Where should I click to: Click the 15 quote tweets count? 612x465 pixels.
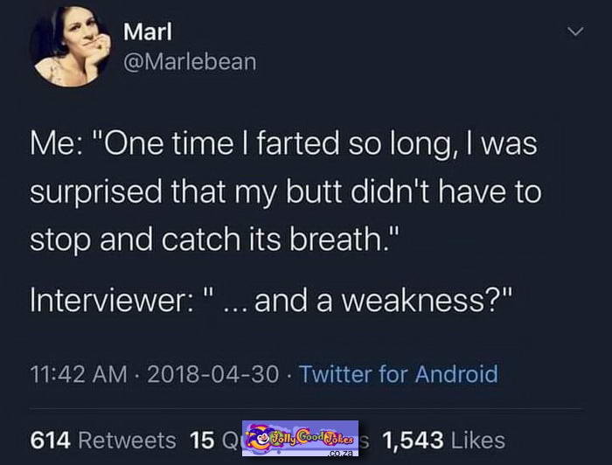[202, 440]
